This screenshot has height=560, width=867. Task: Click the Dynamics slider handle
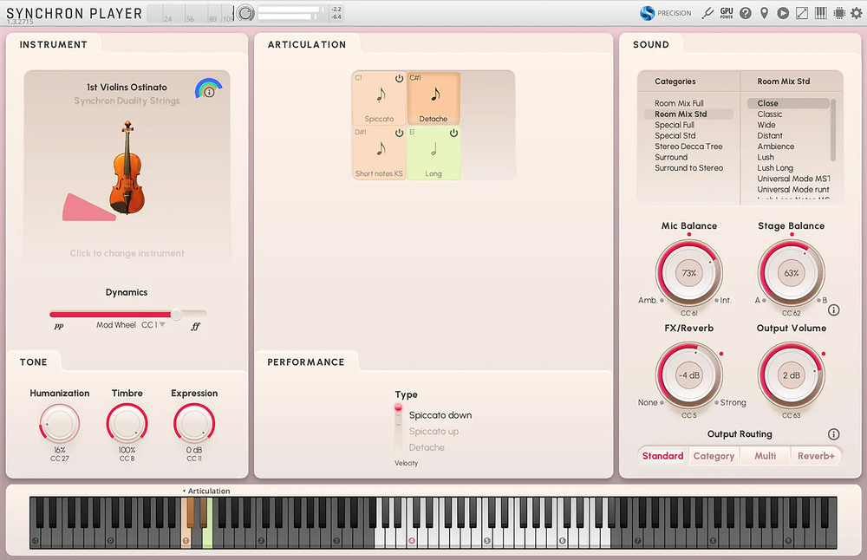pos(177,314)
